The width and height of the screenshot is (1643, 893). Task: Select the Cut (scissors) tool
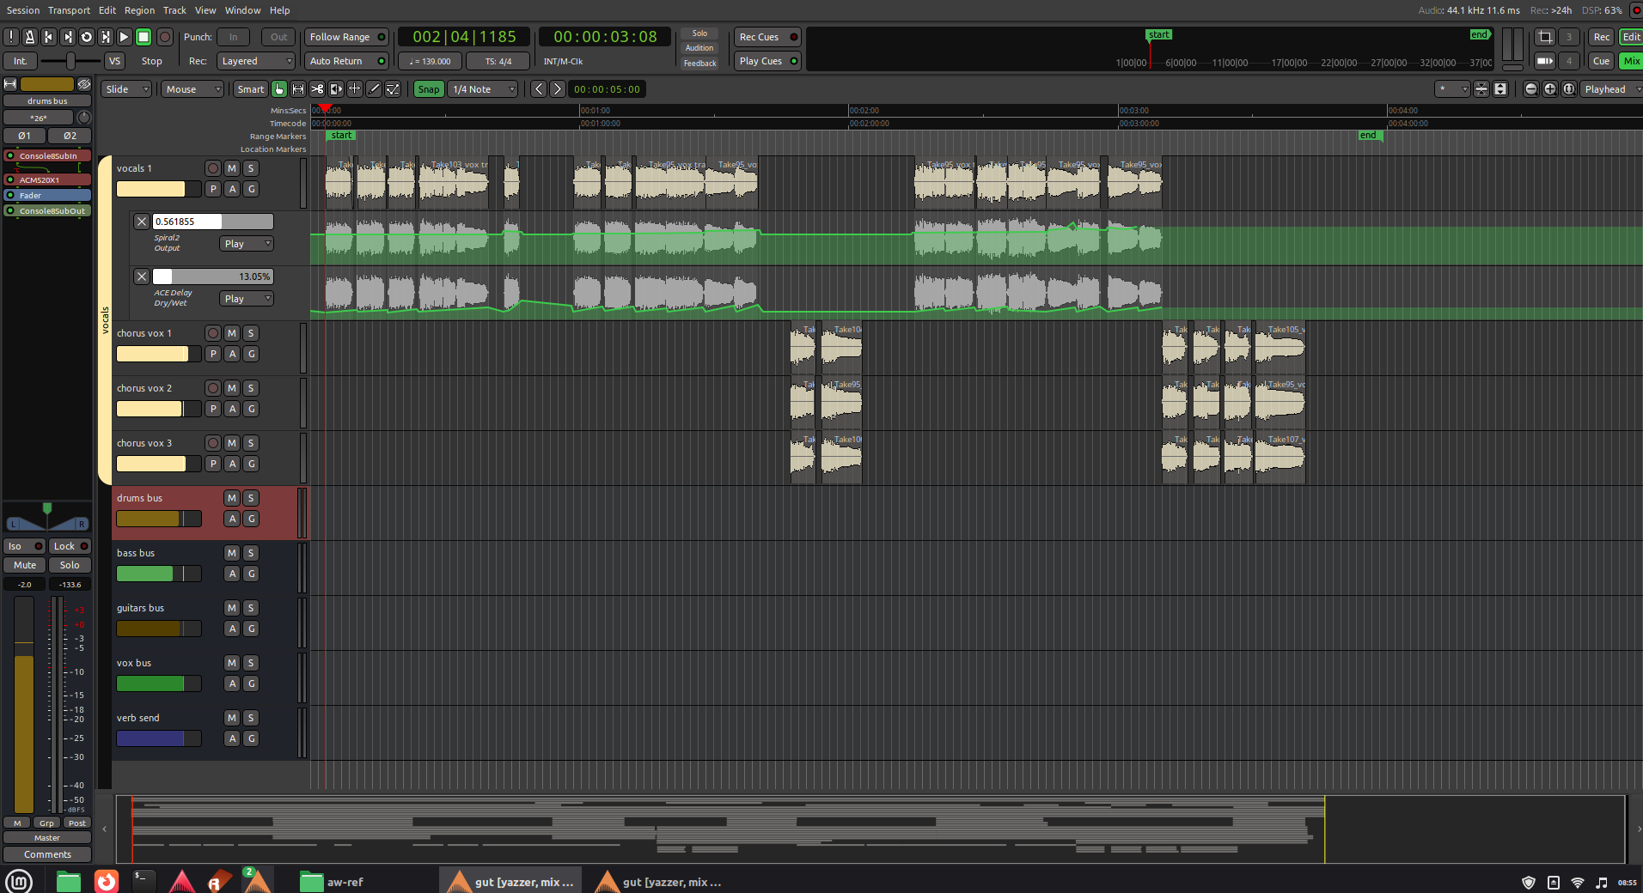click(317, 89)
